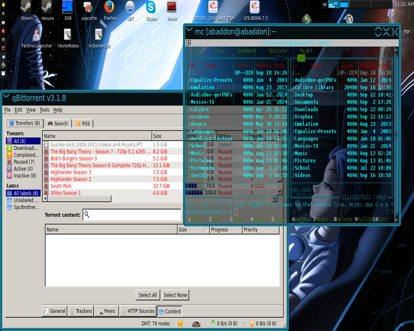Open the Tools menu in qBittorrent
Image resolution: width=414 pixels, height=331 pixels.
tap(44, 110)
